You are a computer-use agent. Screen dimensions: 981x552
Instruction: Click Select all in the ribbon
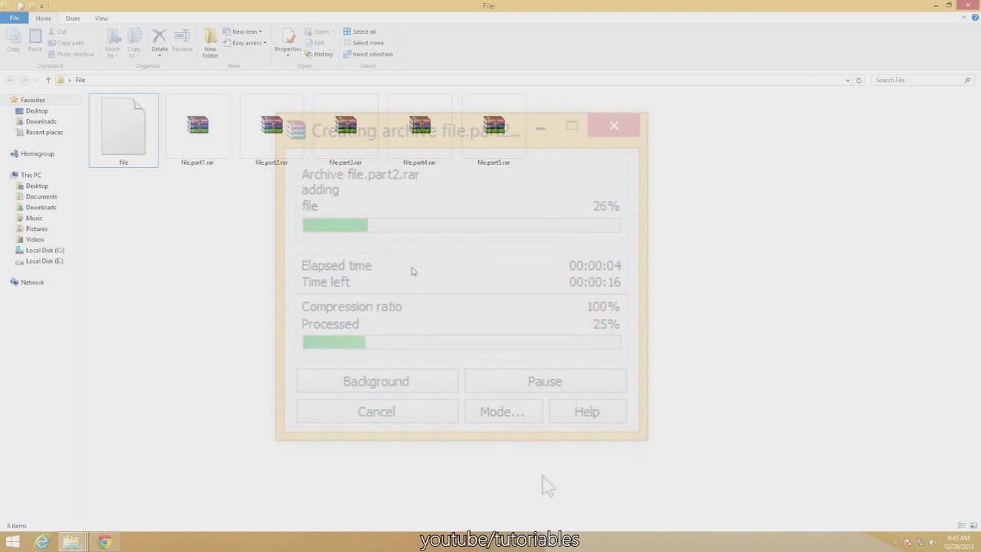[359, 31]
